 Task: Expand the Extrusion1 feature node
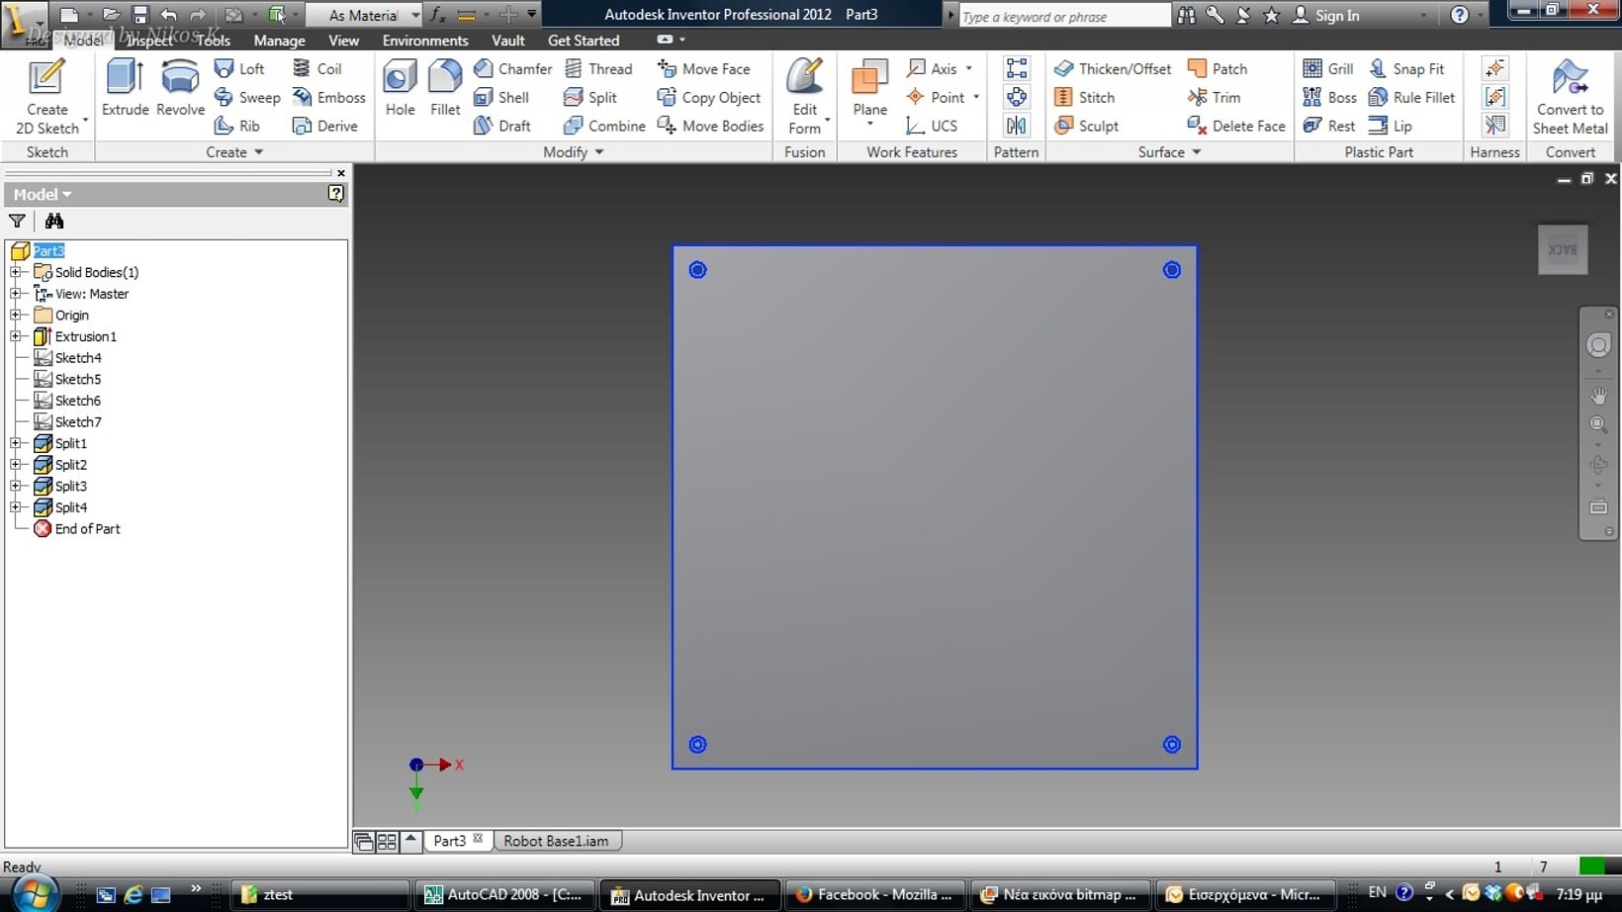click(16, 336)
